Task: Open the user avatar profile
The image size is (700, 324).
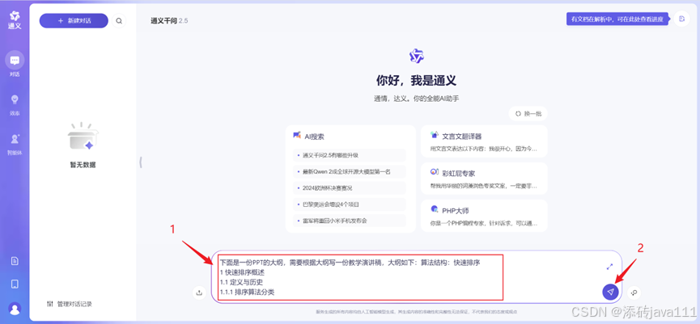Action: click(15, 309)
